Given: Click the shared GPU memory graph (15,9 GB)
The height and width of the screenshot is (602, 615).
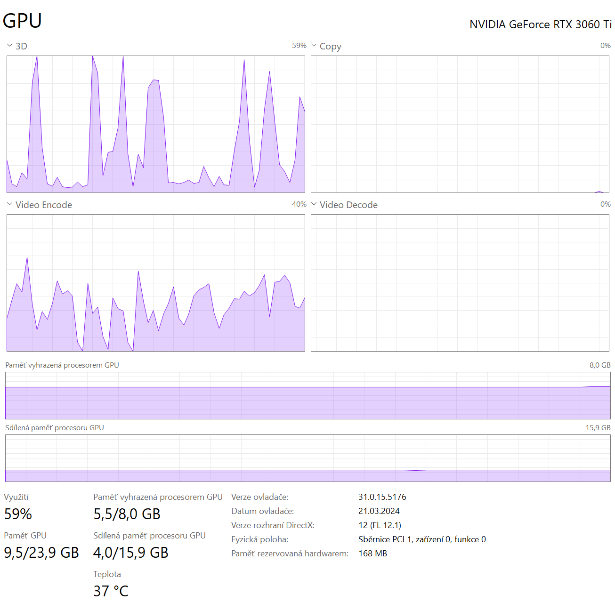Looking at the screenshot, I should (307, 458).
